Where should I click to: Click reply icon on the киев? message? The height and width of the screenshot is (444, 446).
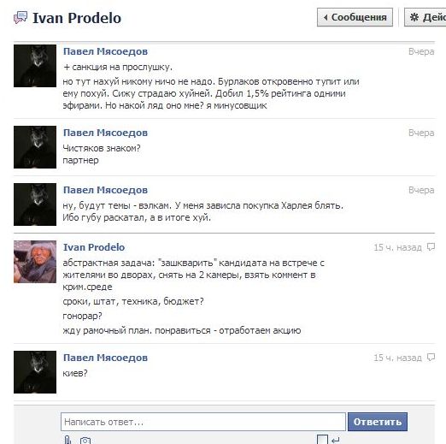coord(431,358)
